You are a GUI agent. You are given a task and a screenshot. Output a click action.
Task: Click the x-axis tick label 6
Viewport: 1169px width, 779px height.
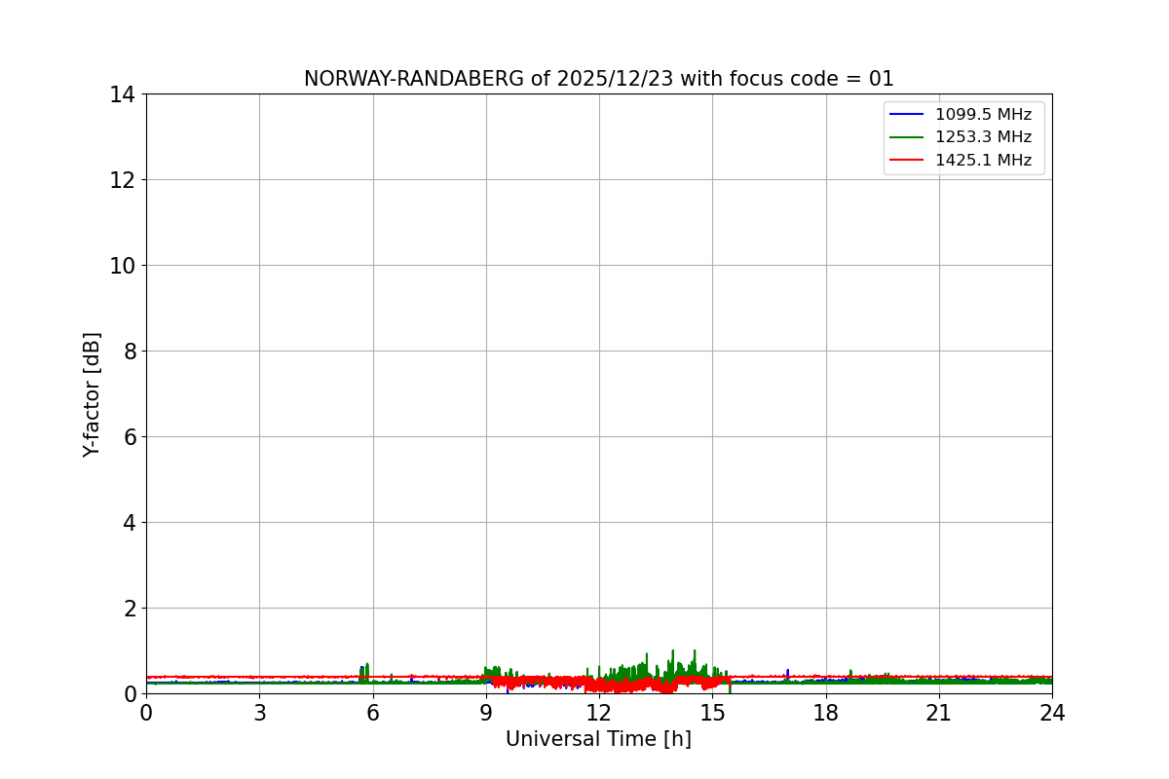(373, 713)
